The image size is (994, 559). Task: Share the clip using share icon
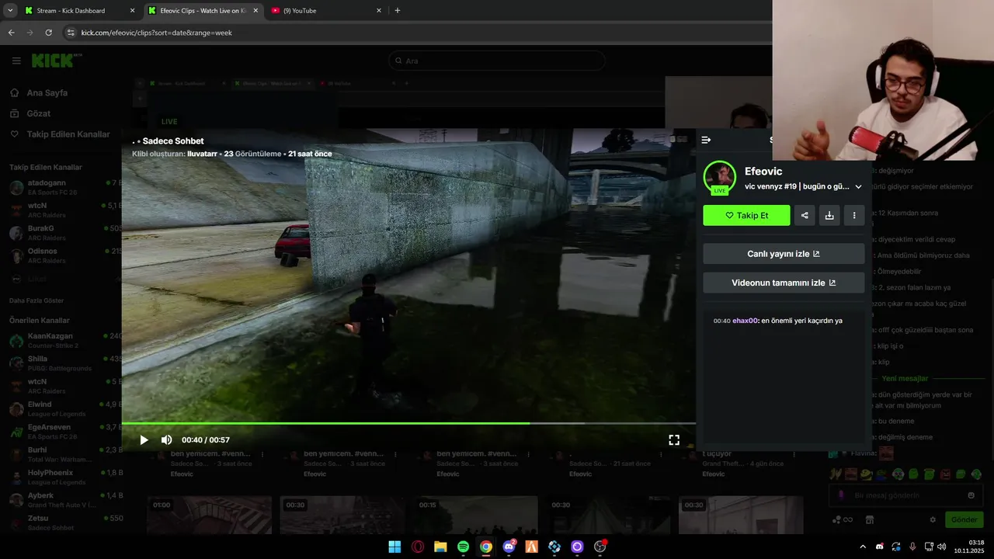[805, 216]
